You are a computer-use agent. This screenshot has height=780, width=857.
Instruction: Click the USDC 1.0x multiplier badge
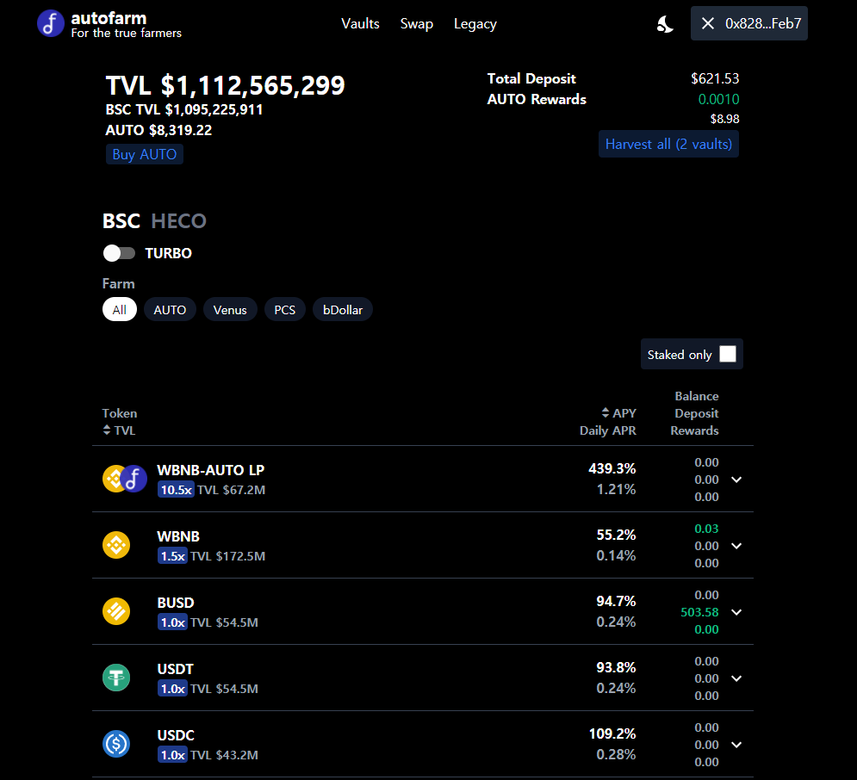point(173,755)
